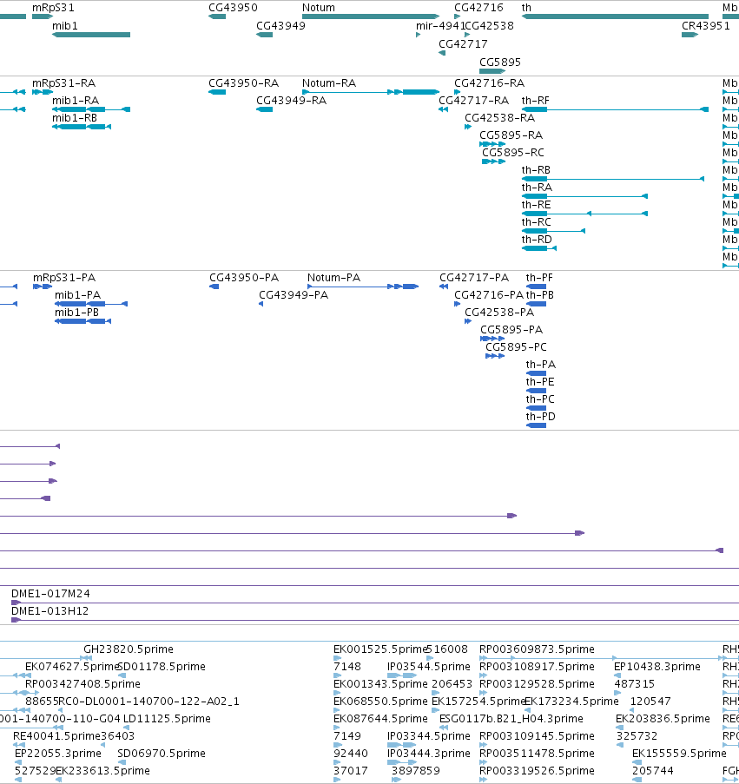Click the CG43950 gene label

click(x=233, y=8)
